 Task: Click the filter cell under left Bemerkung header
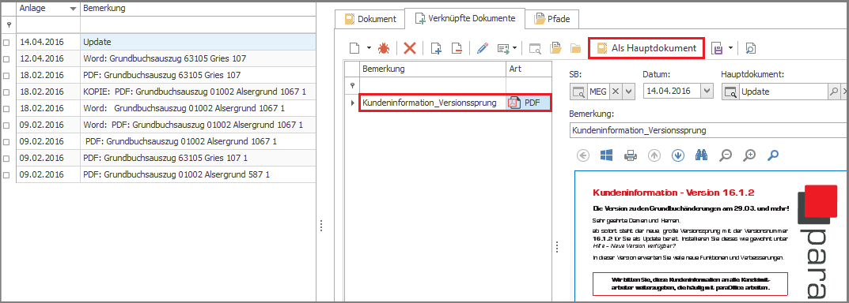(198, 24)
